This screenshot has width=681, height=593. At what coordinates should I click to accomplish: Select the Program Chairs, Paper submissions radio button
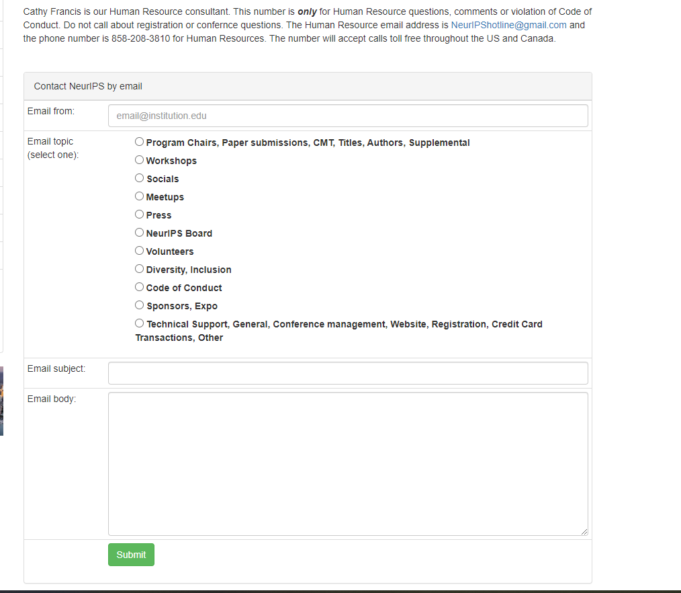point(139,142)
